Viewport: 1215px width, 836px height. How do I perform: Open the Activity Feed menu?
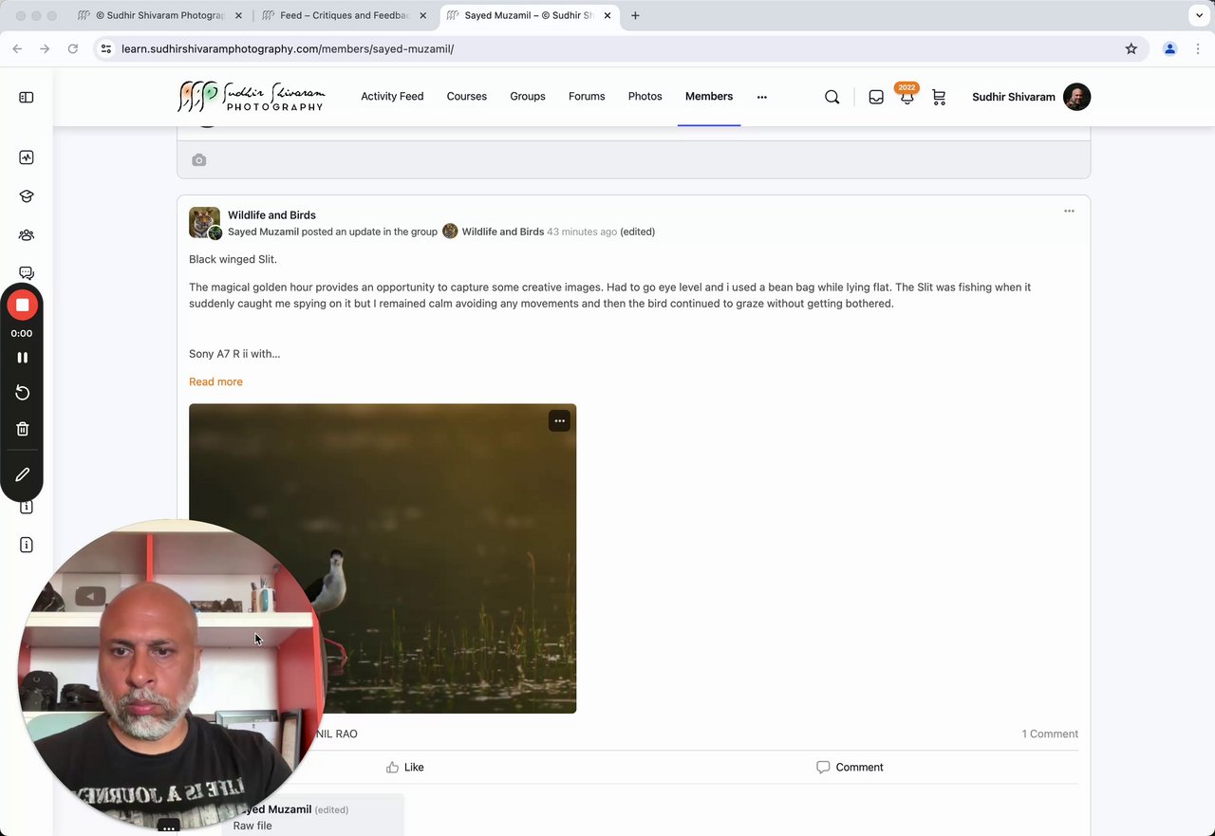392,97
